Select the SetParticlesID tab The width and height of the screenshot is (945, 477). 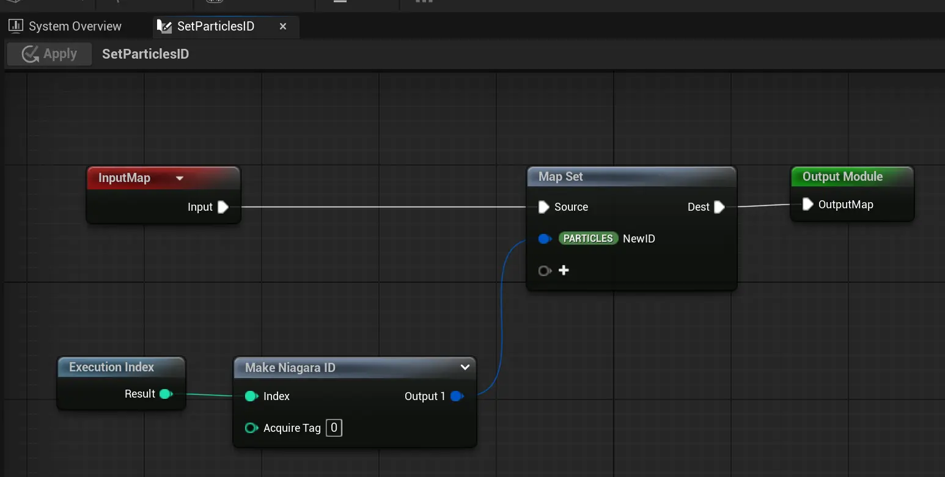tap(215, 26)
